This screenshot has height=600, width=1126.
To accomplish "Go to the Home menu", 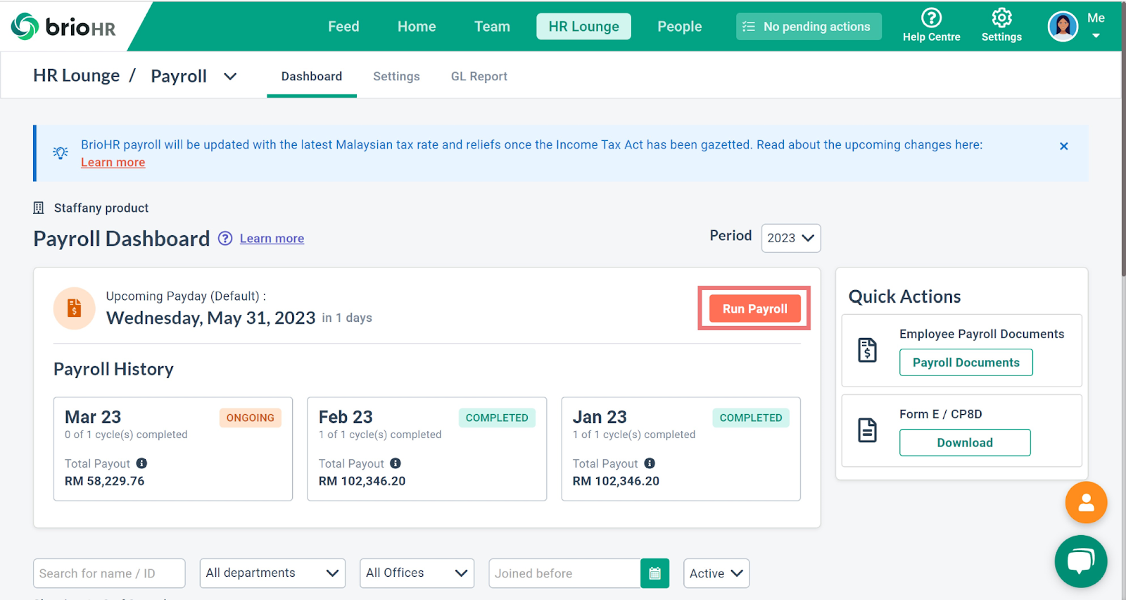I will 417,27.
